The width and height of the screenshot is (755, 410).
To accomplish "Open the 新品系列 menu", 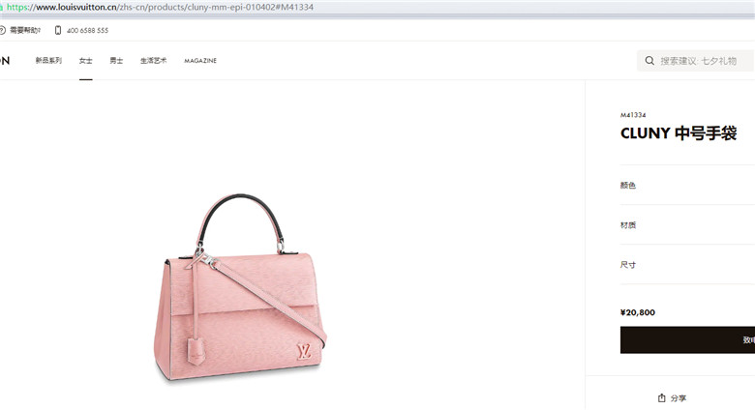I will coord(48,61).
